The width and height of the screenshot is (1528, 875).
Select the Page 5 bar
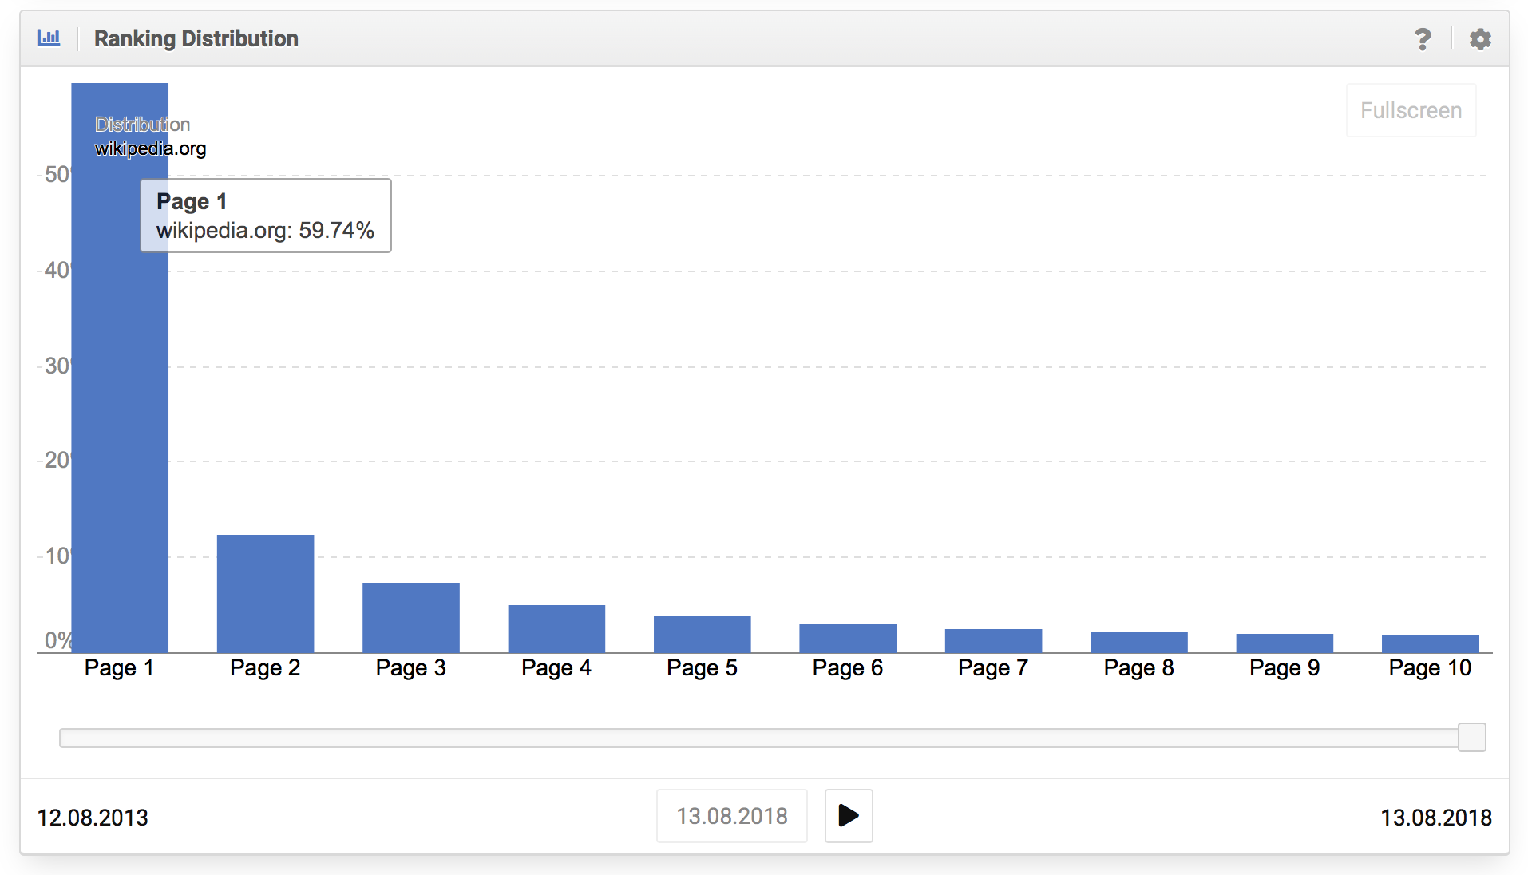(x=703, y=635)
